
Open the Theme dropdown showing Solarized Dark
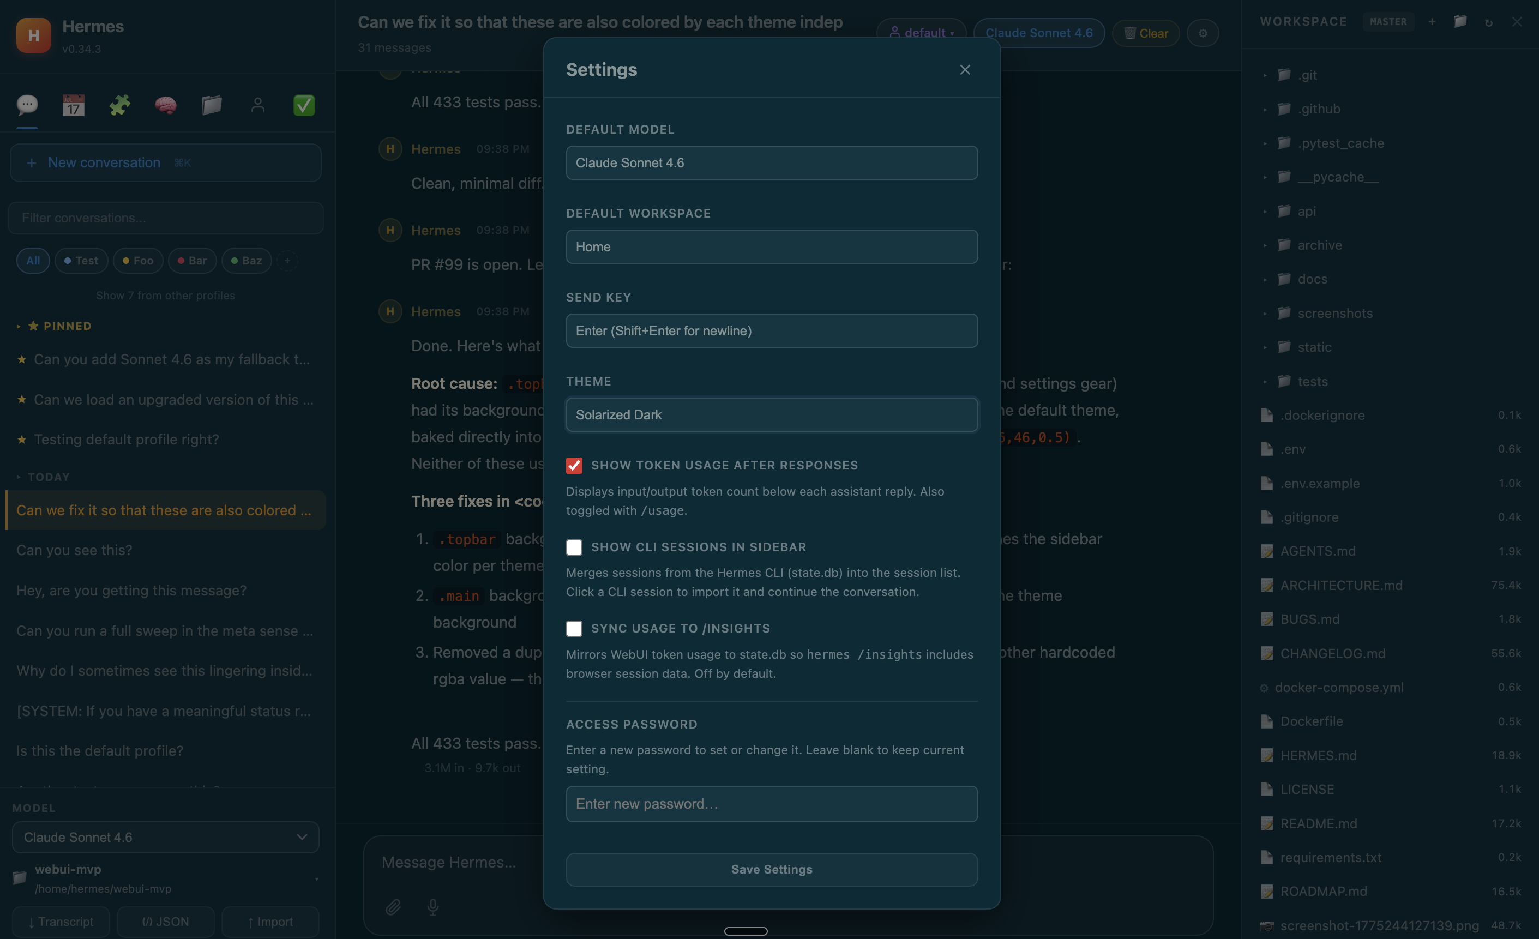point(772,414)
